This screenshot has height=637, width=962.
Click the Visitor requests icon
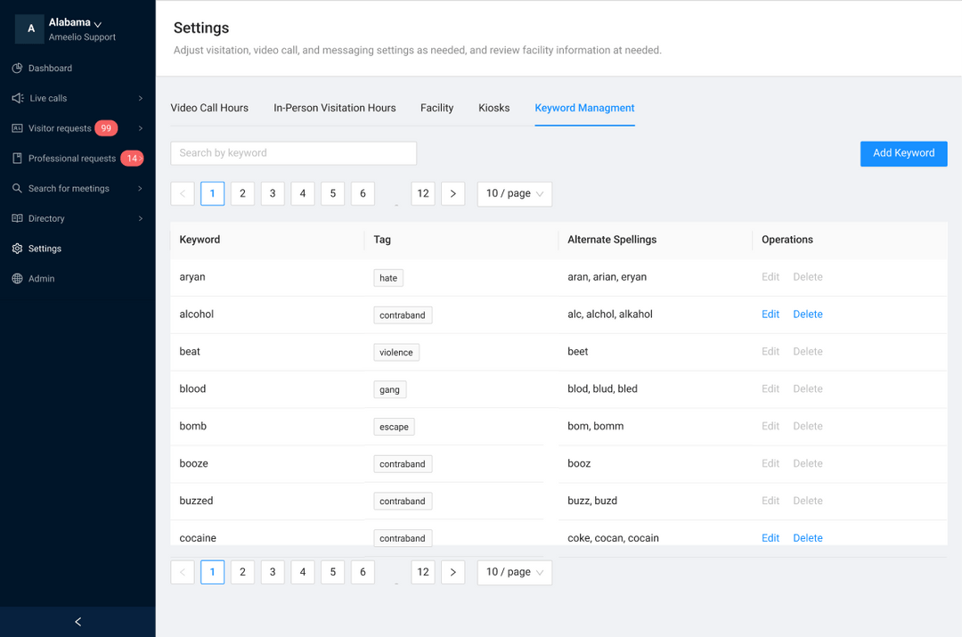pyautogui.click(x=17, y=128)
